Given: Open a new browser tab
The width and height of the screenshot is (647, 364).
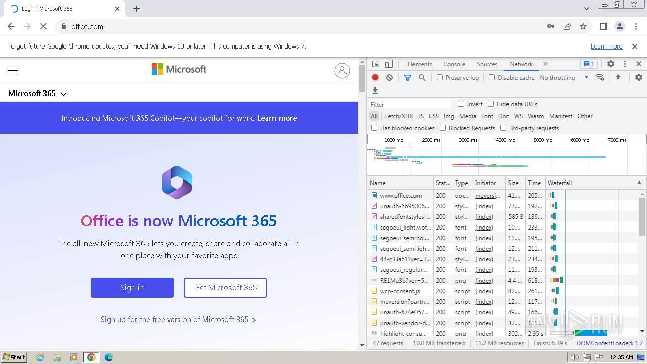Looking at the screenshot, I should coord(136,9).
